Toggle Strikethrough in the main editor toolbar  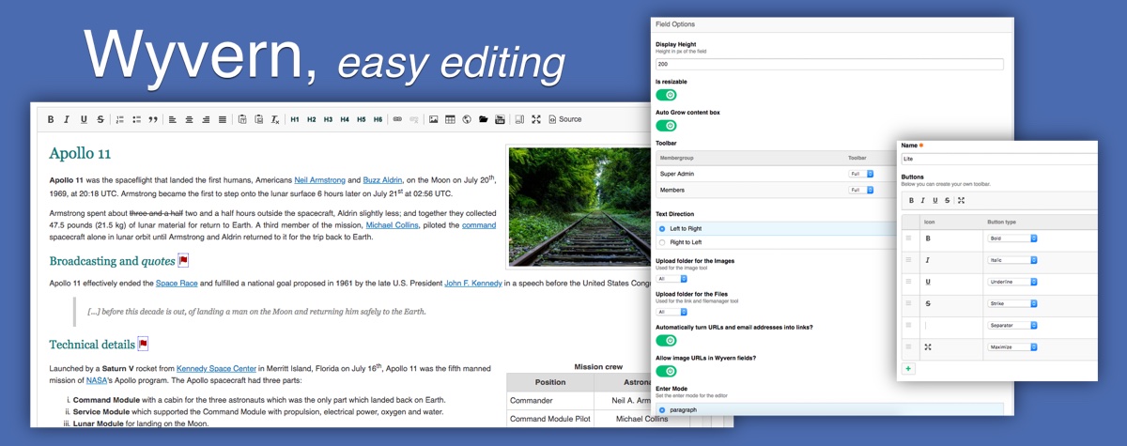click(100, 119)
